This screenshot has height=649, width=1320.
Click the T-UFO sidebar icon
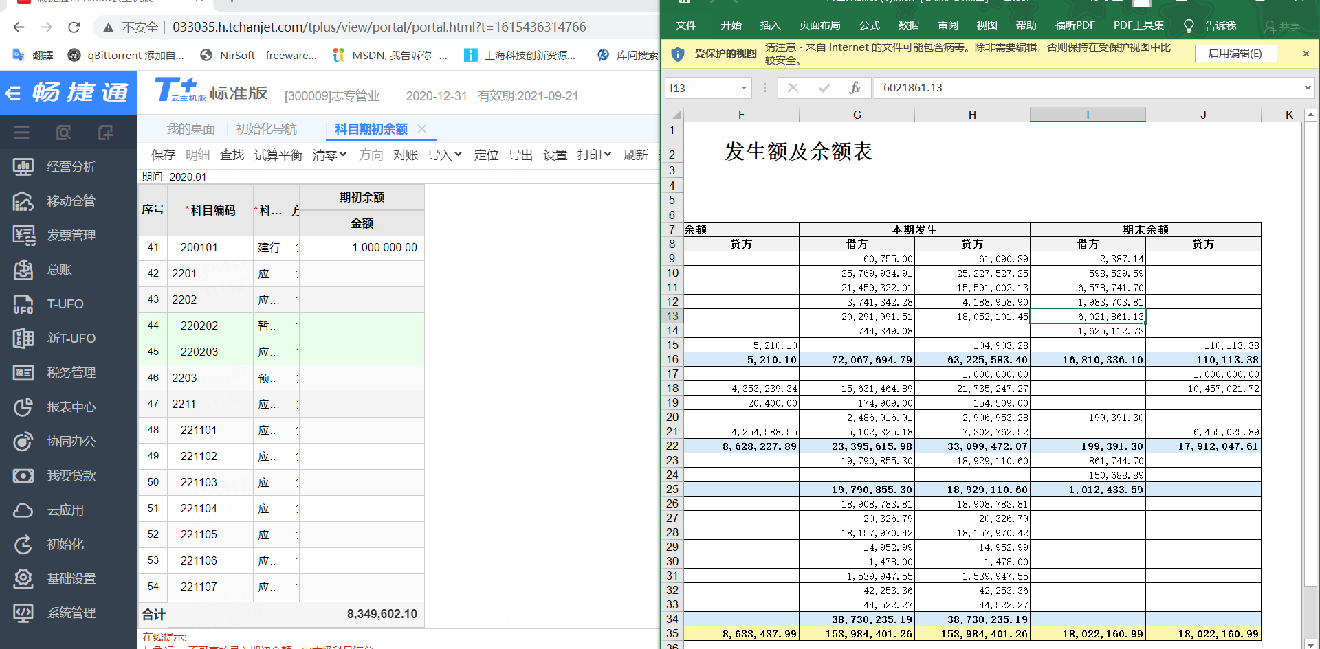click(23, 304)
